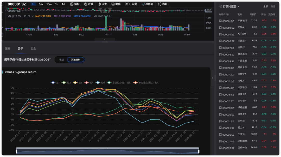Enter 全屏 fullscreen mode

pos(162,4)
